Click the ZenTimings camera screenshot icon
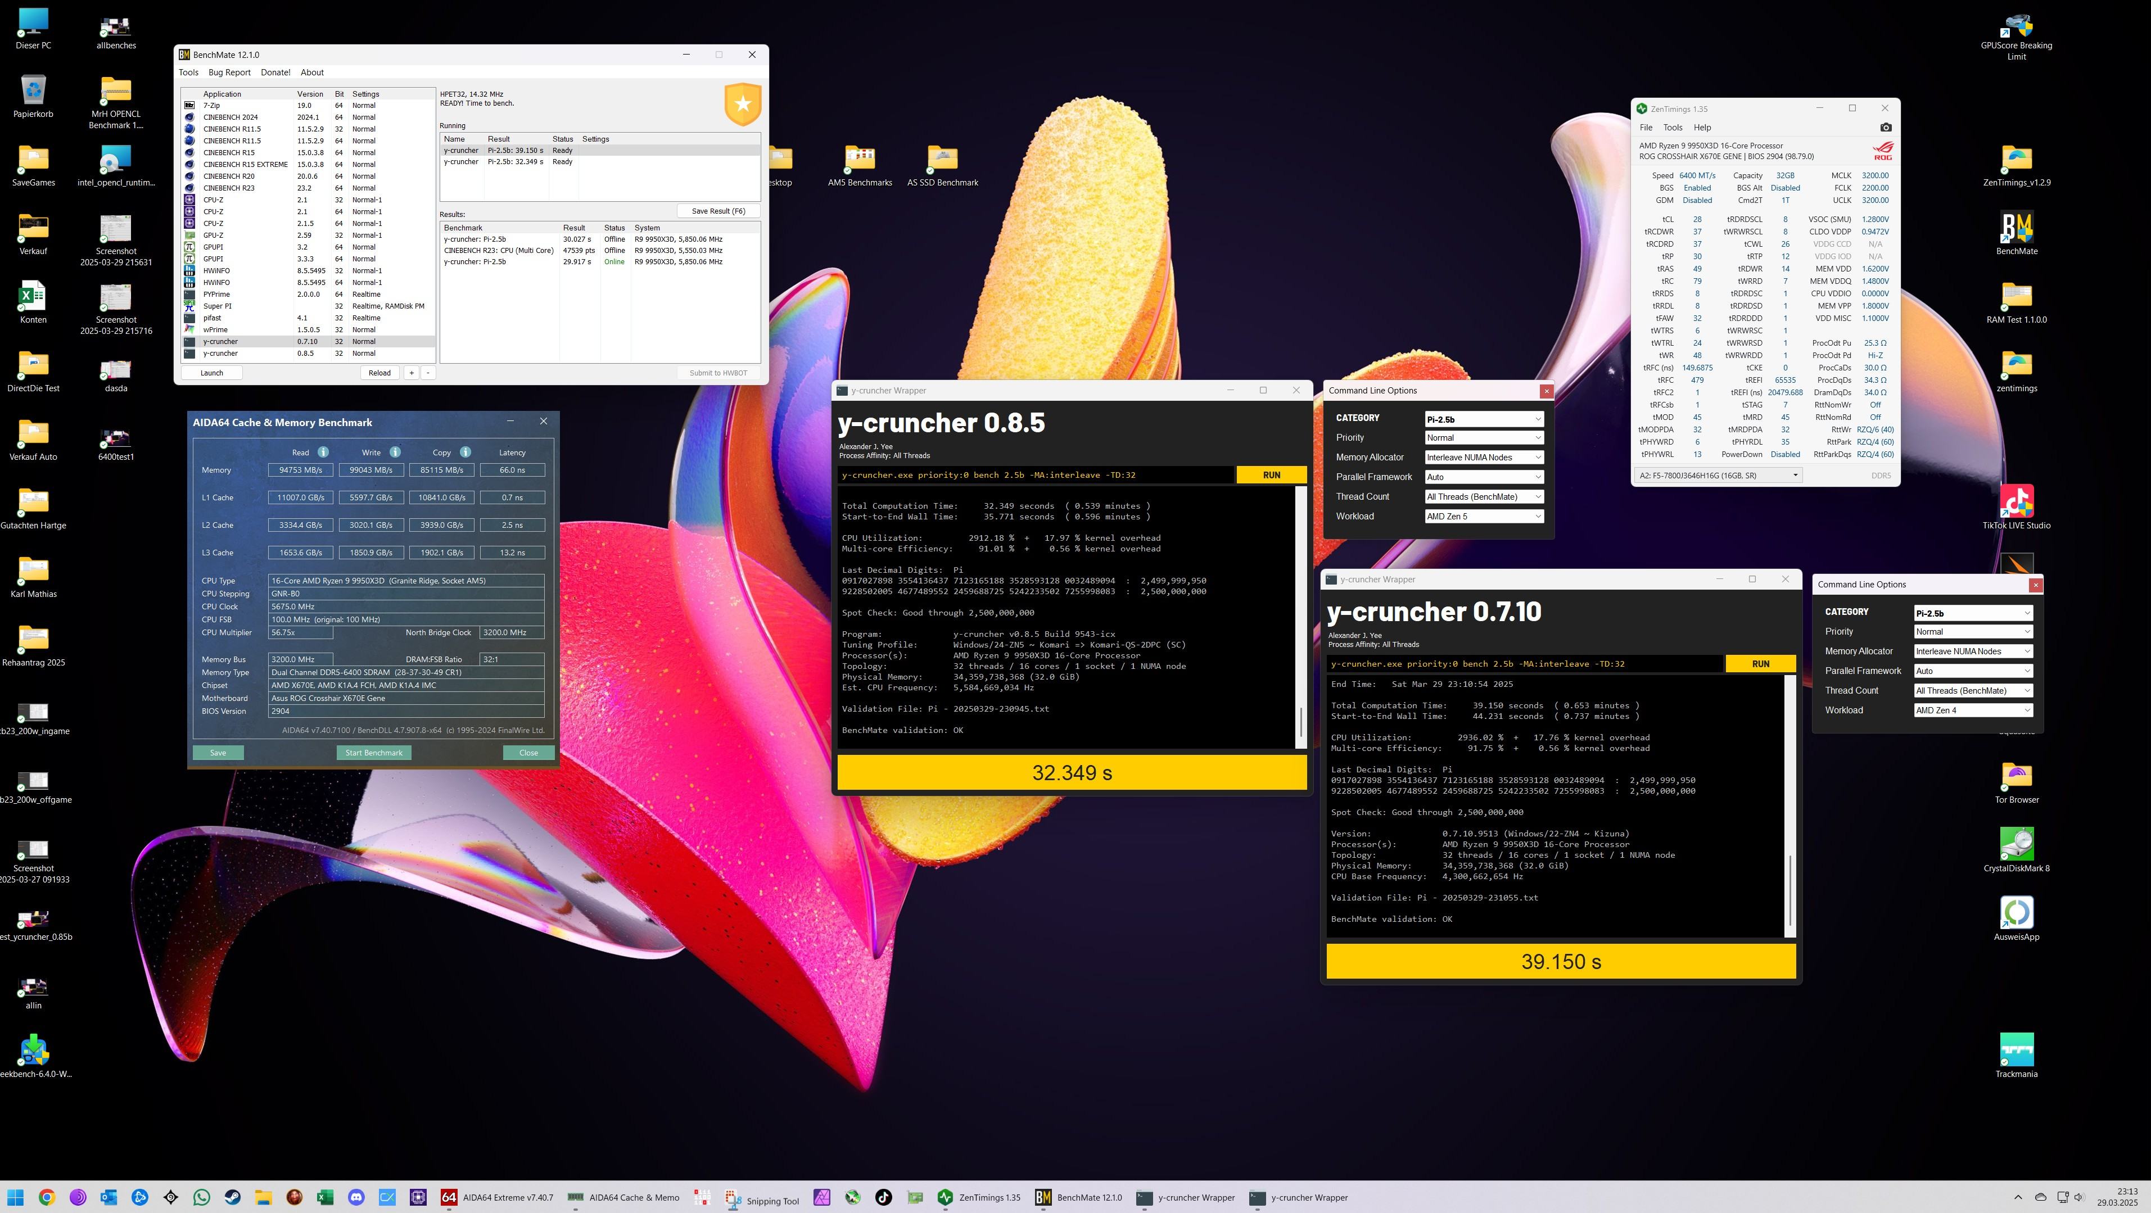The height and width of the screenshot is (1213, 2151). 1886,128
